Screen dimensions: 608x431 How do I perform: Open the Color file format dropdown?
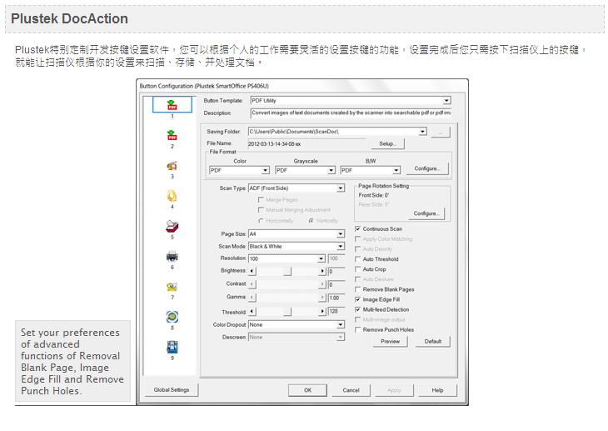(x=265, y=170)
